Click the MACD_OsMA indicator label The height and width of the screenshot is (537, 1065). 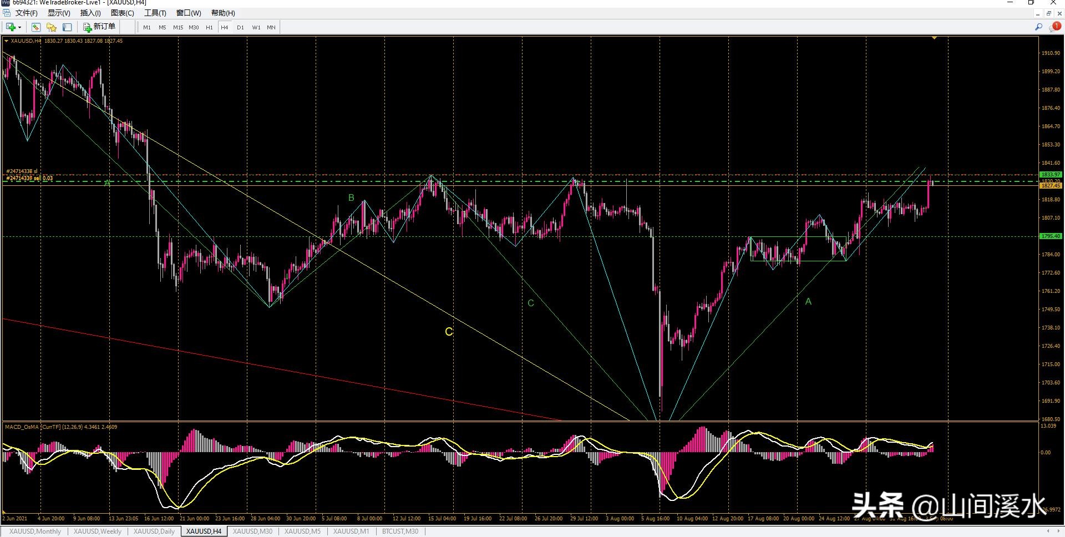coord(61,427)
